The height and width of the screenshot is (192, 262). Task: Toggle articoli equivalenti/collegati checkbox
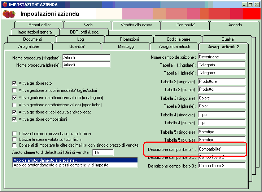point(14,112)
